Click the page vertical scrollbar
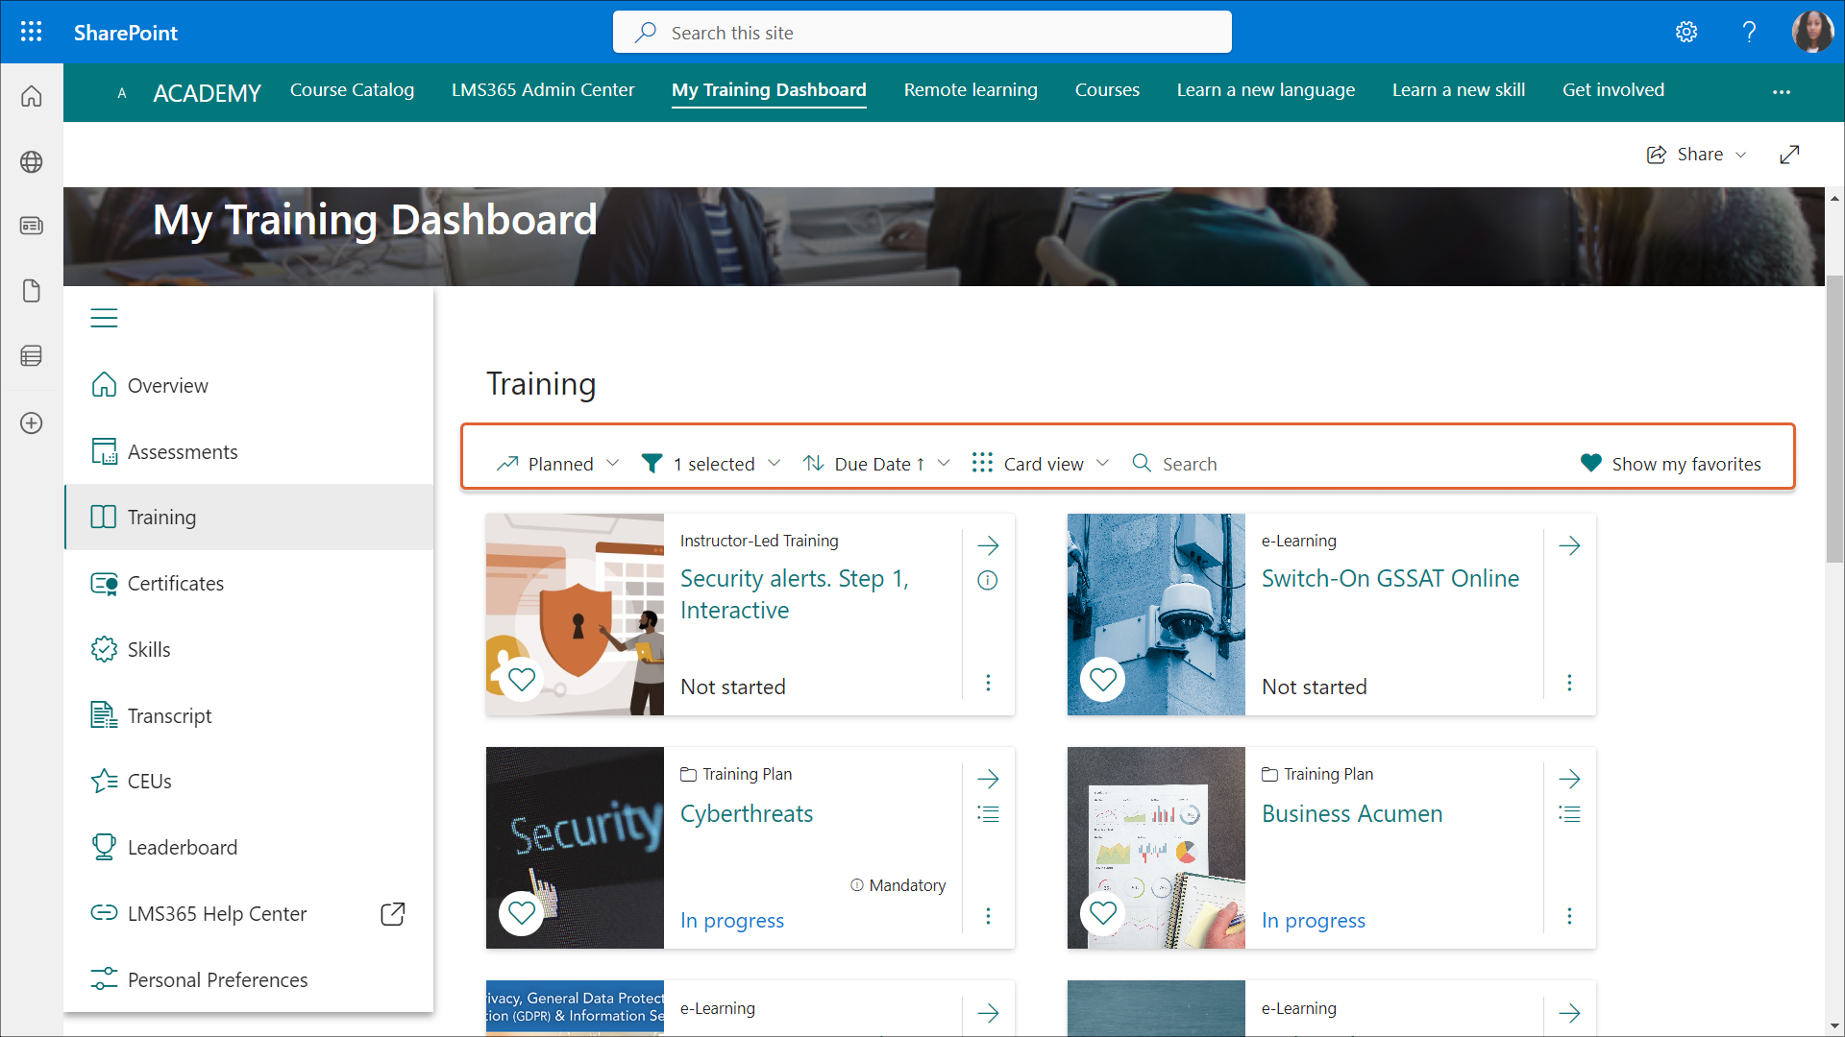Viewport: 1845px width, 1037px height. click(x=1834, y=421)
